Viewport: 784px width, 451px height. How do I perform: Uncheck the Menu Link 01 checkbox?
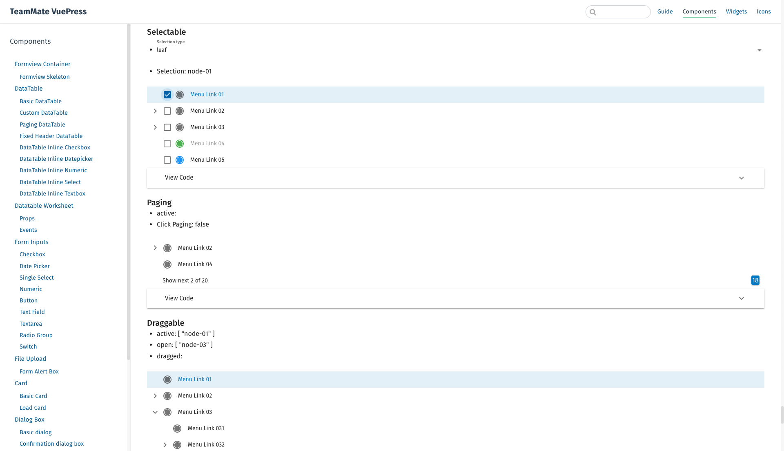coord(167,95)
